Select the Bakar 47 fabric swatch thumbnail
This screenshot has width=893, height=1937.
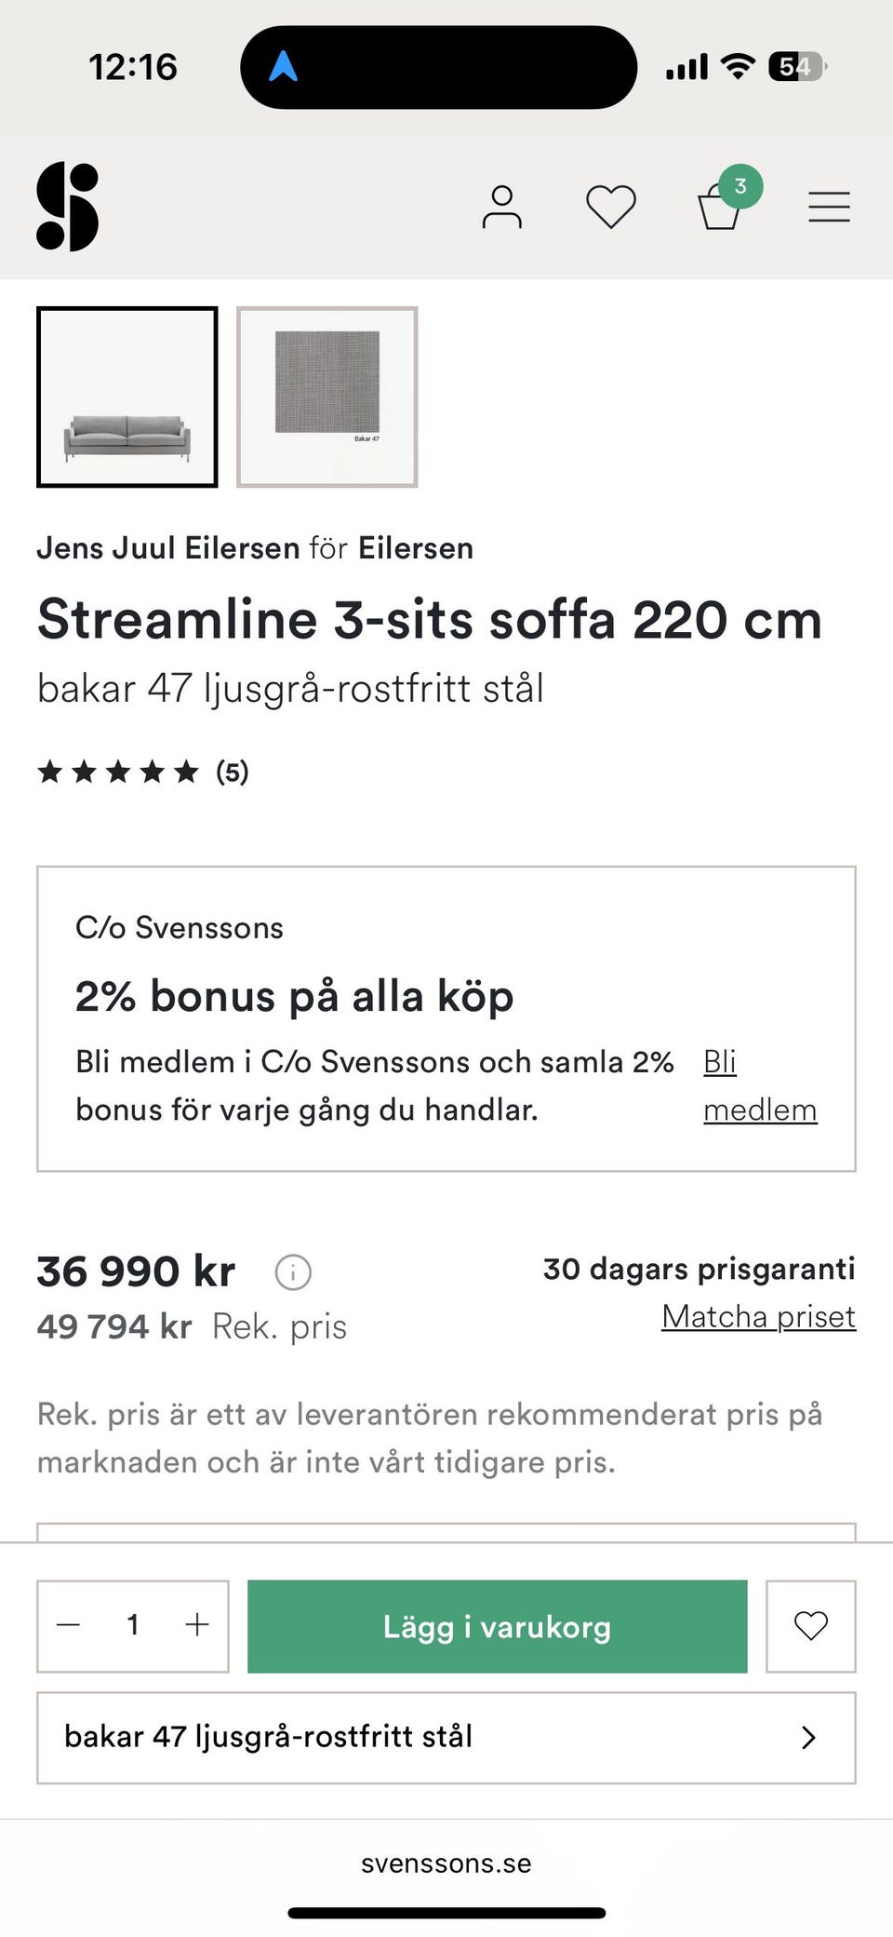(x=327, y=397)
